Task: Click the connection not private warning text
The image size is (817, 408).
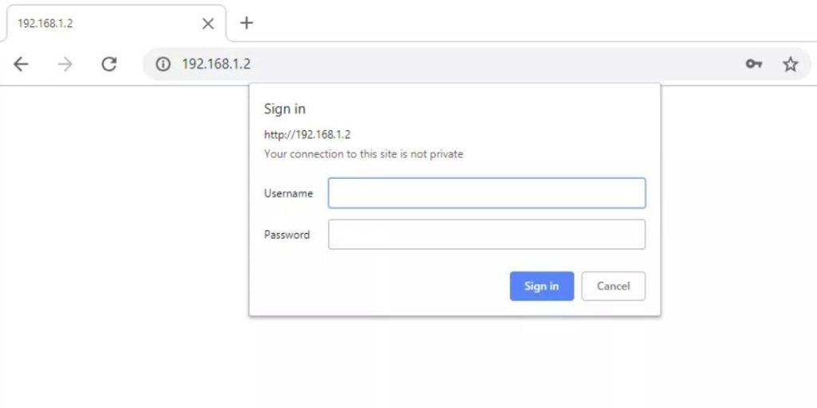Action: (x=363, y=153)
